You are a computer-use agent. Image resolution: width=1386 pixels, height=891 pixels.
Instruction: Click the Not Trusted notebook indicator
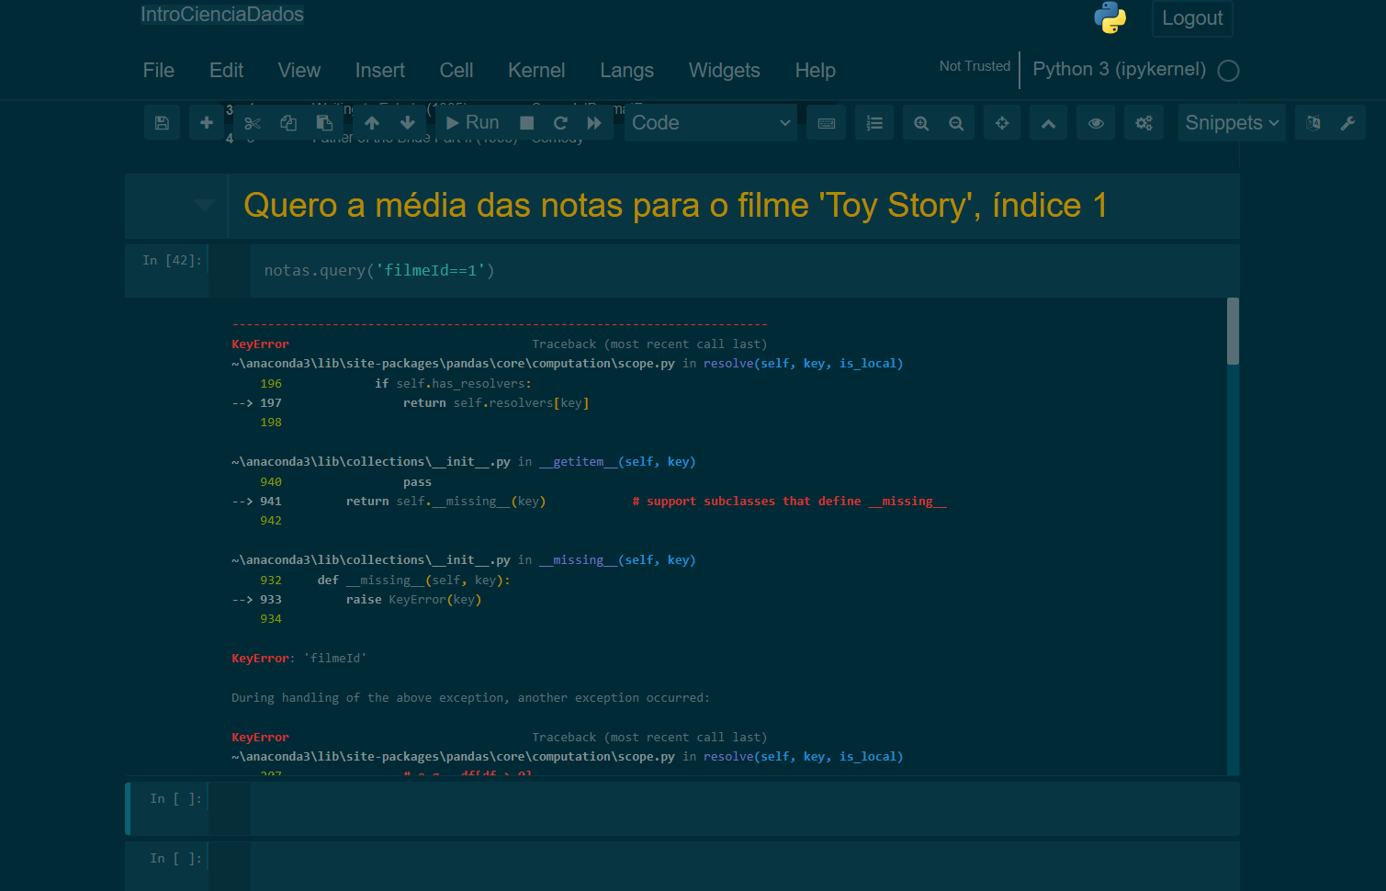pos(975,66)
